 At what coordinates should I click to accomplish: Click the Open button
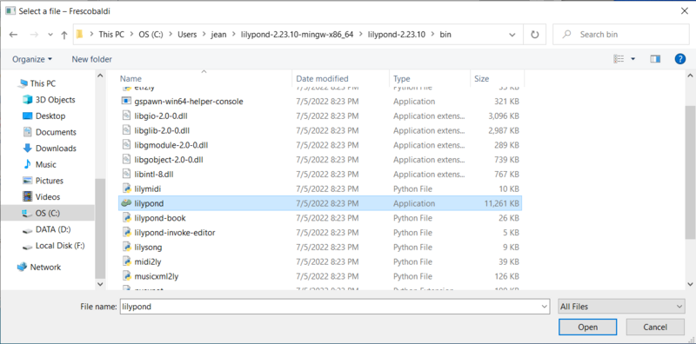(x=588, y=327)
